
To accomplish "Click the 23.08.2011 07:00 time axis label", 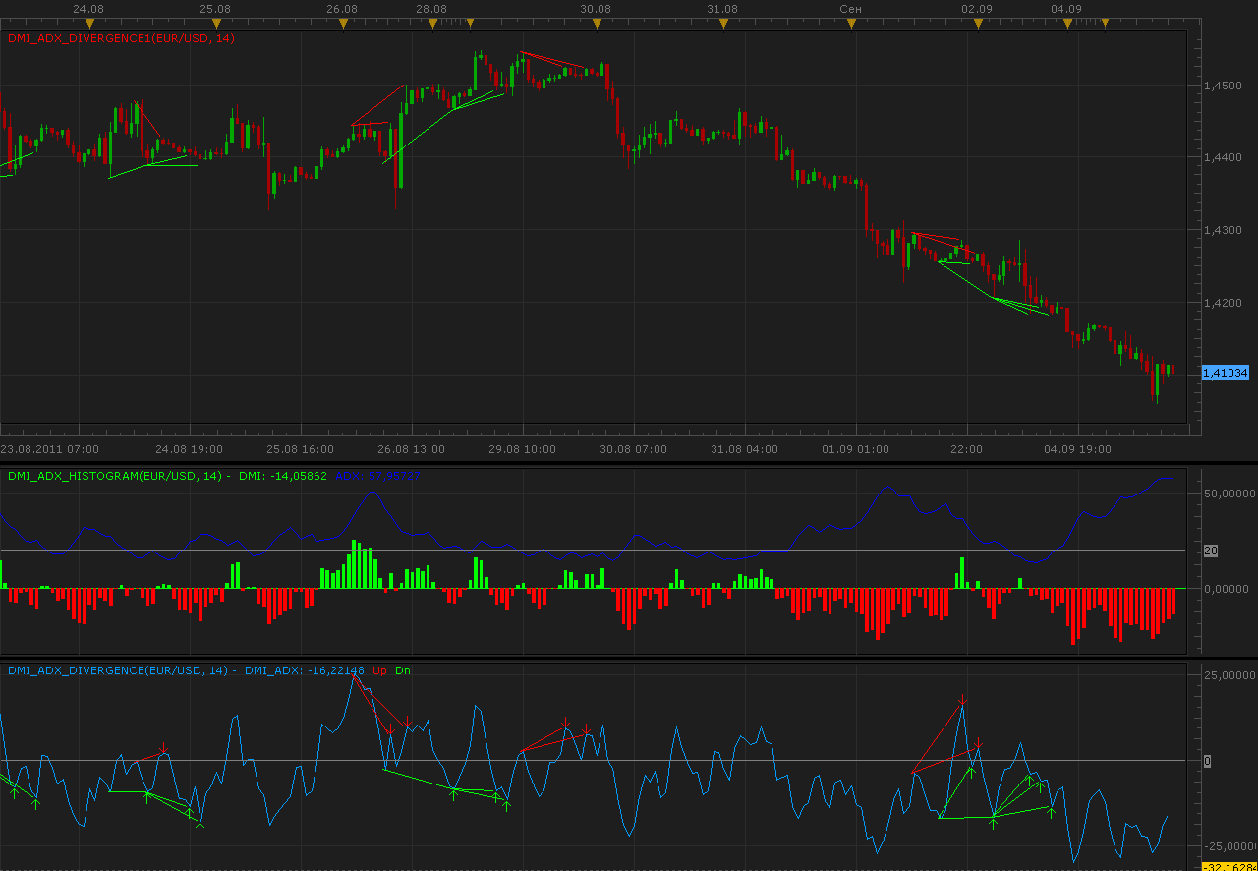I will [50, 449].
